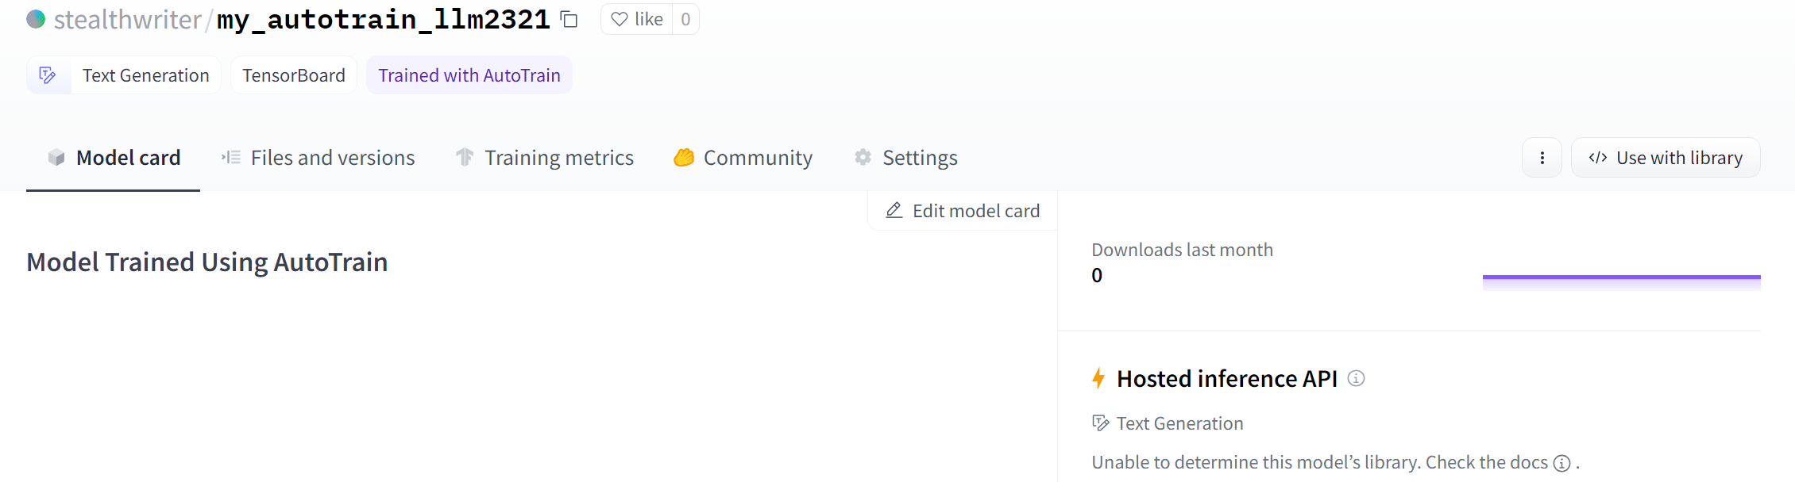Click the downloads last month graph line

pyautogui.click(x=1621, y=277)
